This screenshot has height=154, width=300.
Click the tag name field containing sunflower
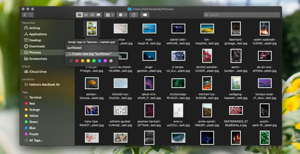(x=92, y=48)
